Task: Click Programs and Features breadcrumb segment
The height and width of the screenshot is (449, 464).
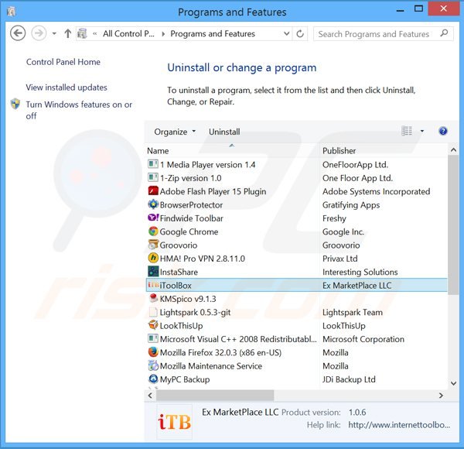Action: point(213,34)
